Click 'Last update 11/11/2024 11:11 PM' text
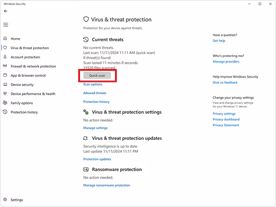Image resolution: width=276 pixels, height=207 pixels. tap(110, 151)
